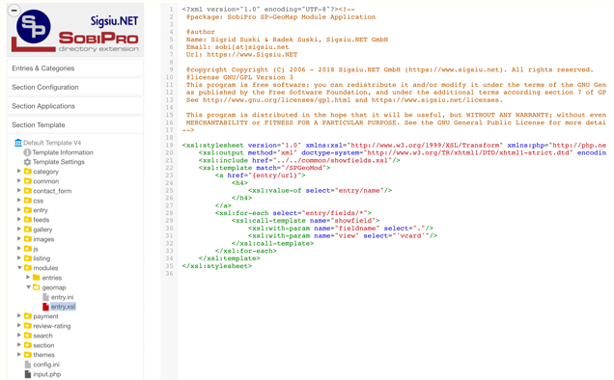Click the @copyright comment line

point(390,69)
